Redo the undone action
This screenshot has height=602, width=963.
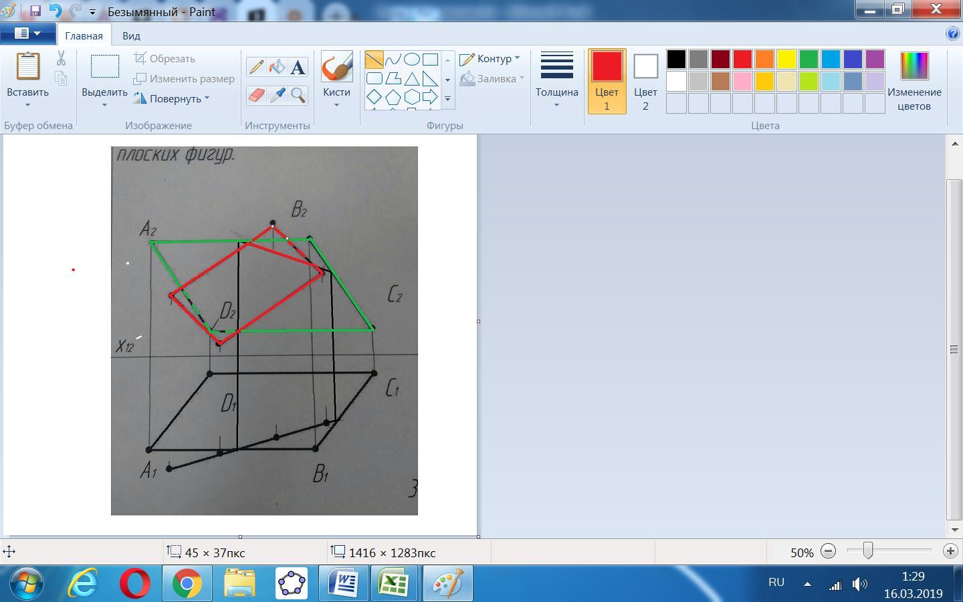point(75,11)
